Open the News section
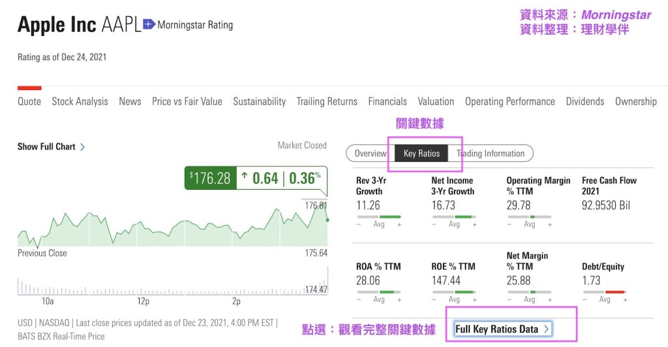This screenshot has width=668, height=347. tap(130, 101)
